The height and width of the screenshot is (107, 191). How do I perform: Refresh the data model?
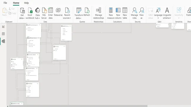87,12
